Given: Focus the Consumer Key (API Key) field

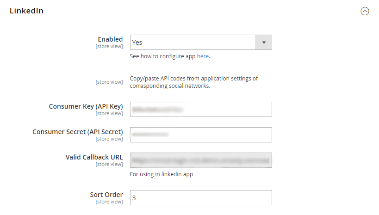Looking at the screenshot, I should (x=201, y=110).
